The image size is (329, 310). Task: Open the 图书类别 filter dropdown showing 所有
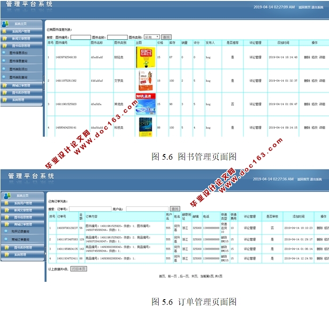152,37
